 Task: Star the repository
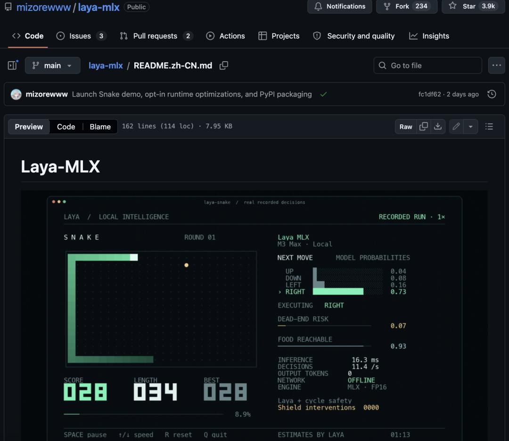pyautogui.click(x=473, y=6)
